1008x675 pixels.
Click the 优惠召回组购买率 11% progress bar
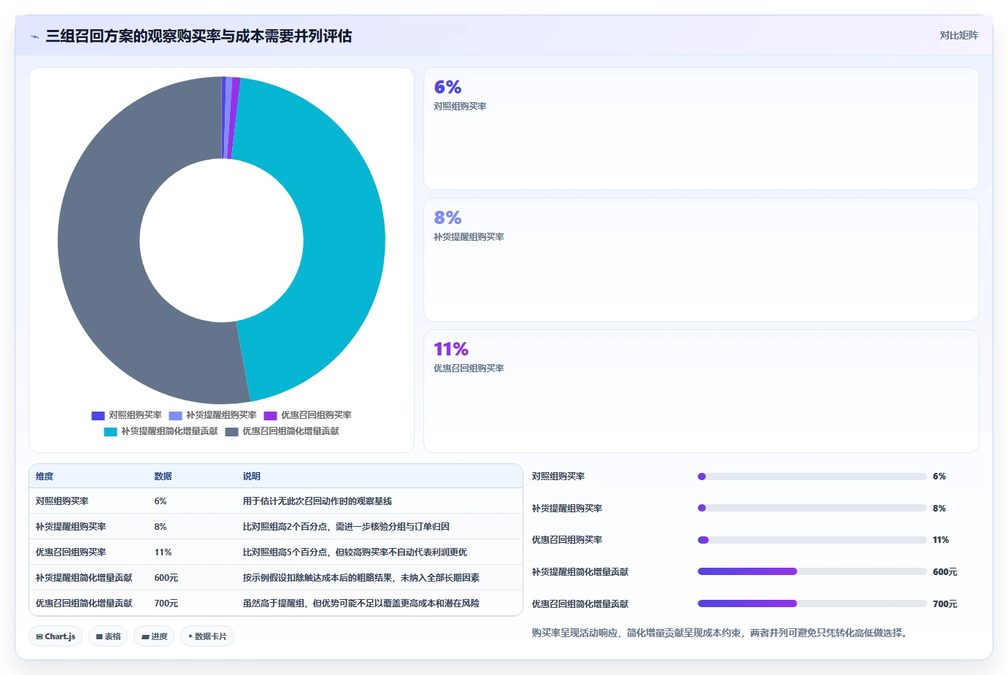pos(812,540)
